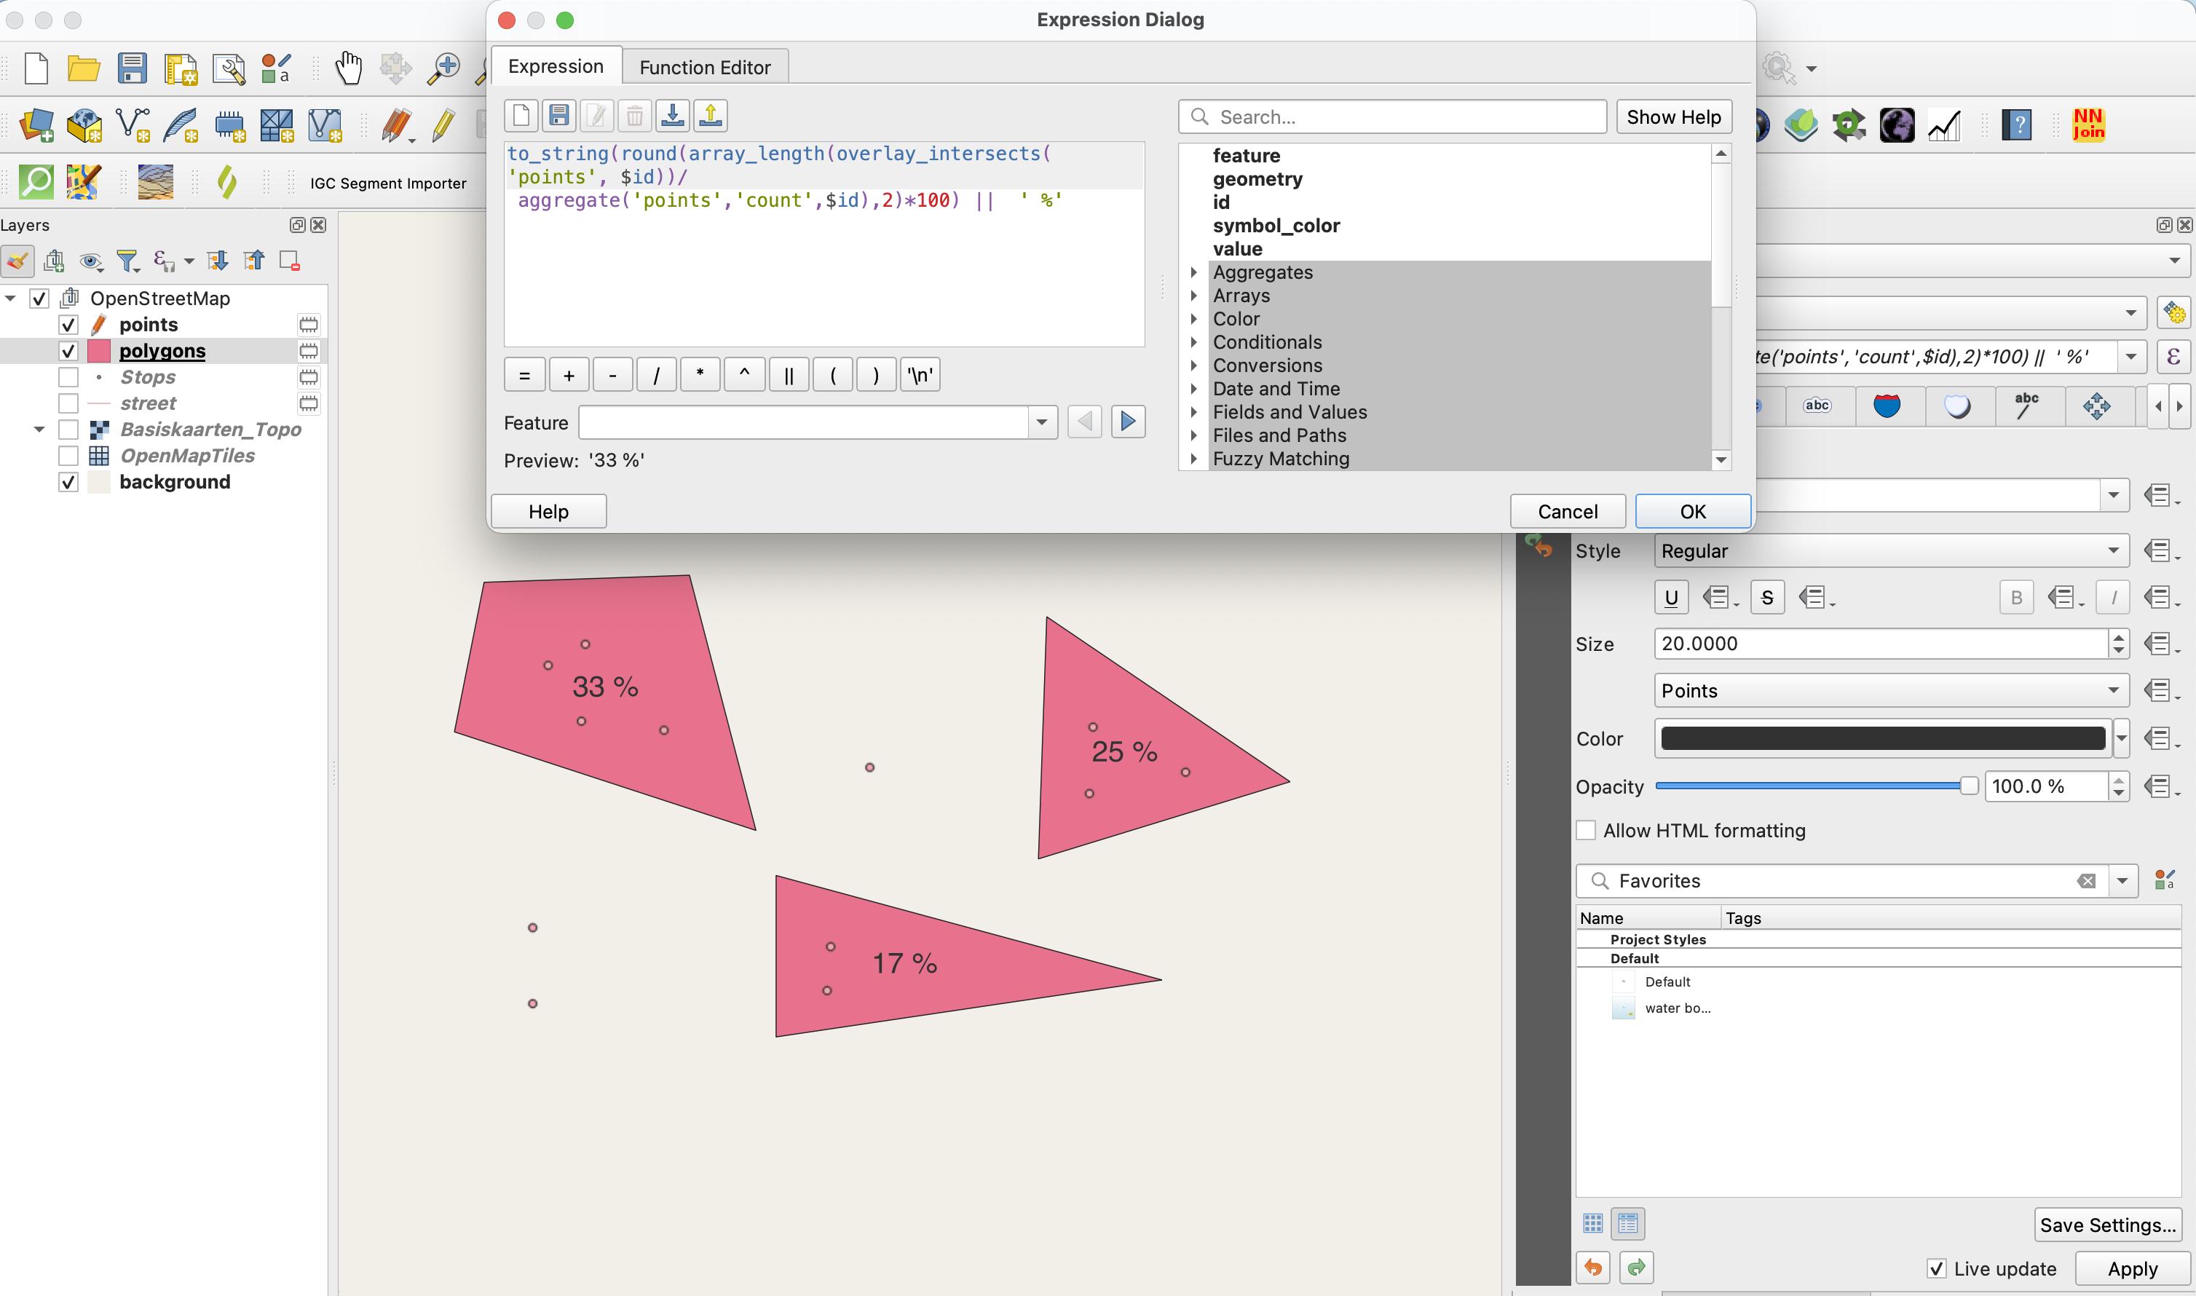Select polygons layer in Layers panel
Screen dimensions: 2196x1296
(162, 351)
